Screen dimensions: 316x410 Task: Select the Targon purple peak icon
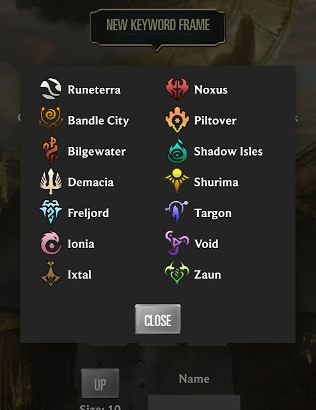[x=177, y=211]
